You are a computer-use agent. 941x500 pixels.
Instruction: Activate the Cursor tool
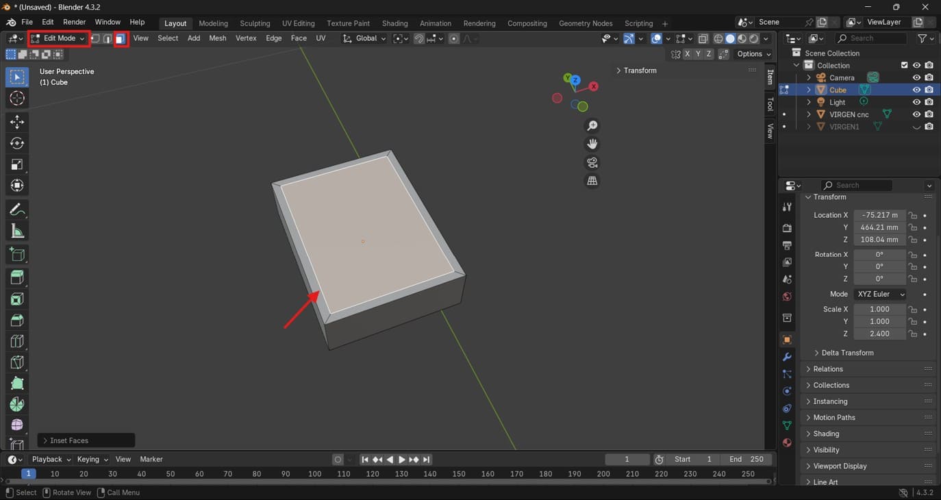click(17, 98)
